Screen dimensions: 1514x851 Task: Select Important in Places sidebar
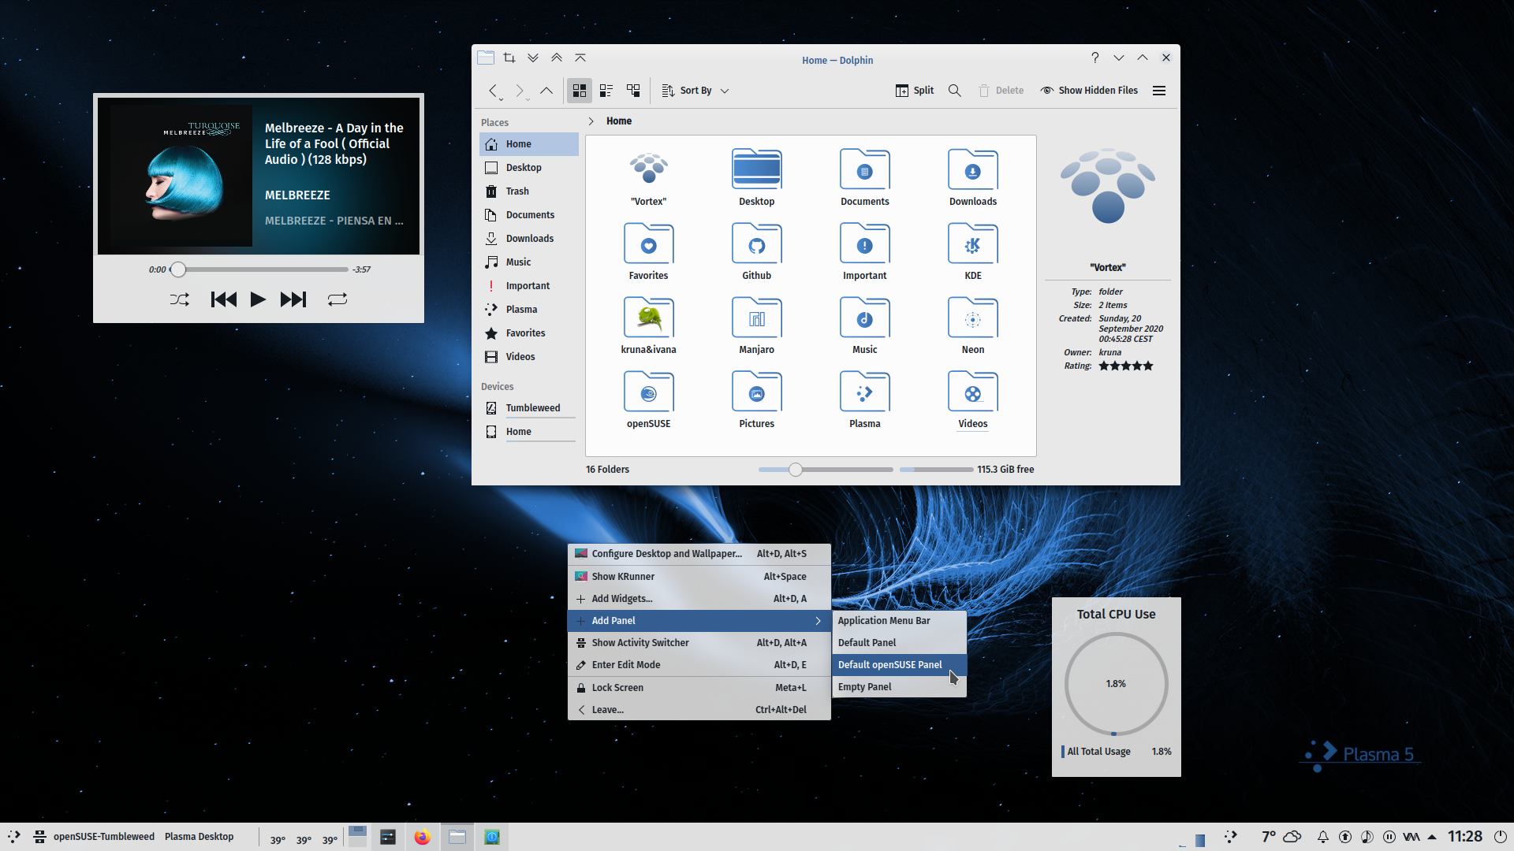tap(528, 286)
